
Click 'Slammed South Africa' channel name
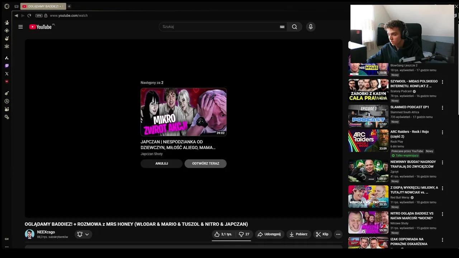click(x=404, y=112)
